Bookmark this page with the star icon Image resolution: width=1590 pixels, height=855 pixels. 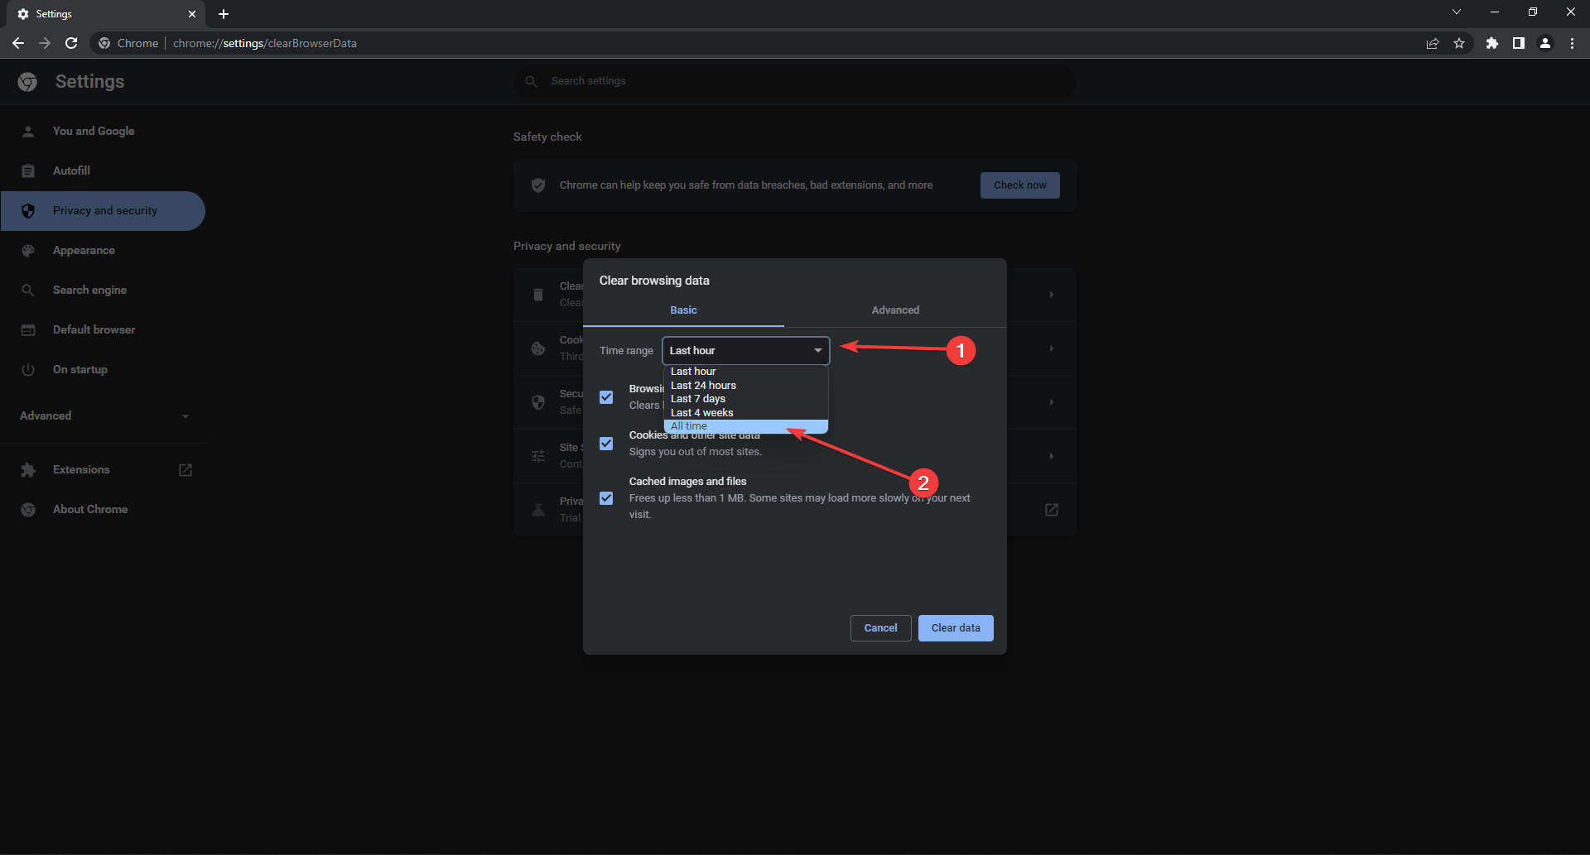point(1459,43)
